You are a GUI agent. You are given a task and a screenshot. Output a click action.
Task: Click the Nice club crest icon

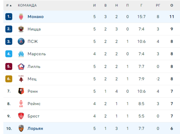(21, 29)
